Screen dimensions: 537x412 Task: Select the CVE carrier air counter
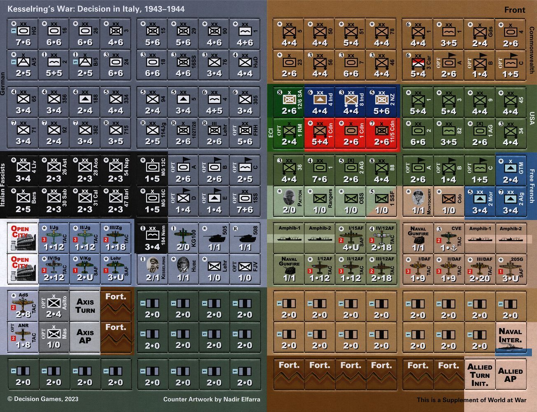click(x=448, y=239)
